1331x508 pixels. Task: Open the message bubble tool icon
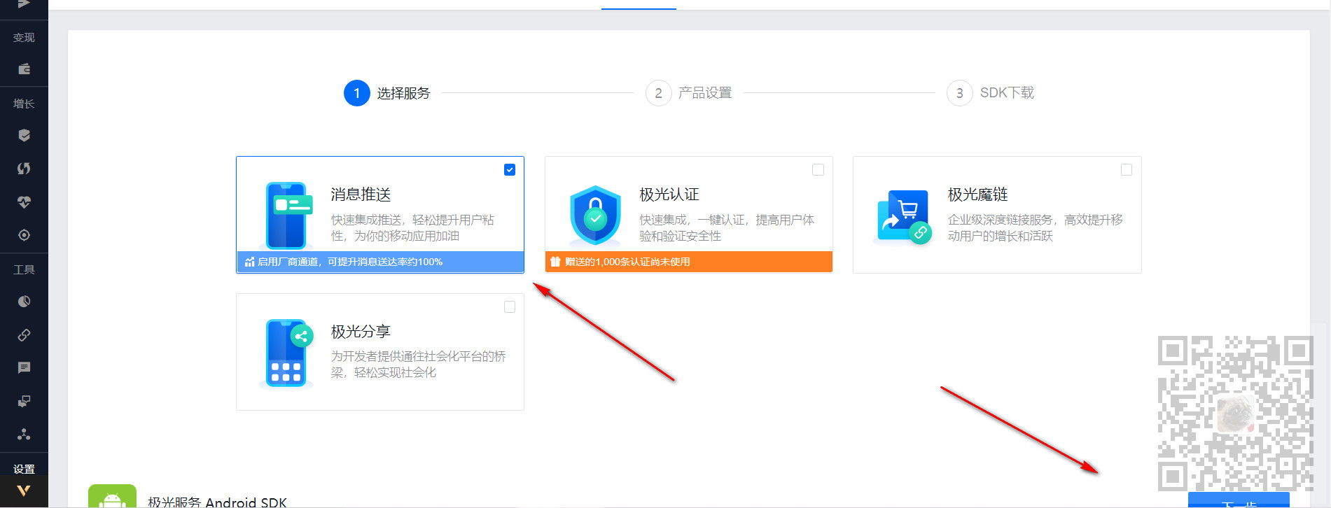coord(24,368)
